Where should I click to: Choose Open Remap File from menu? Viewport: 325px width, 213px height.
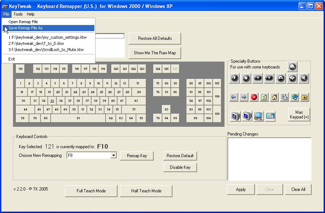pyautogui.click(x=48, y=22)
